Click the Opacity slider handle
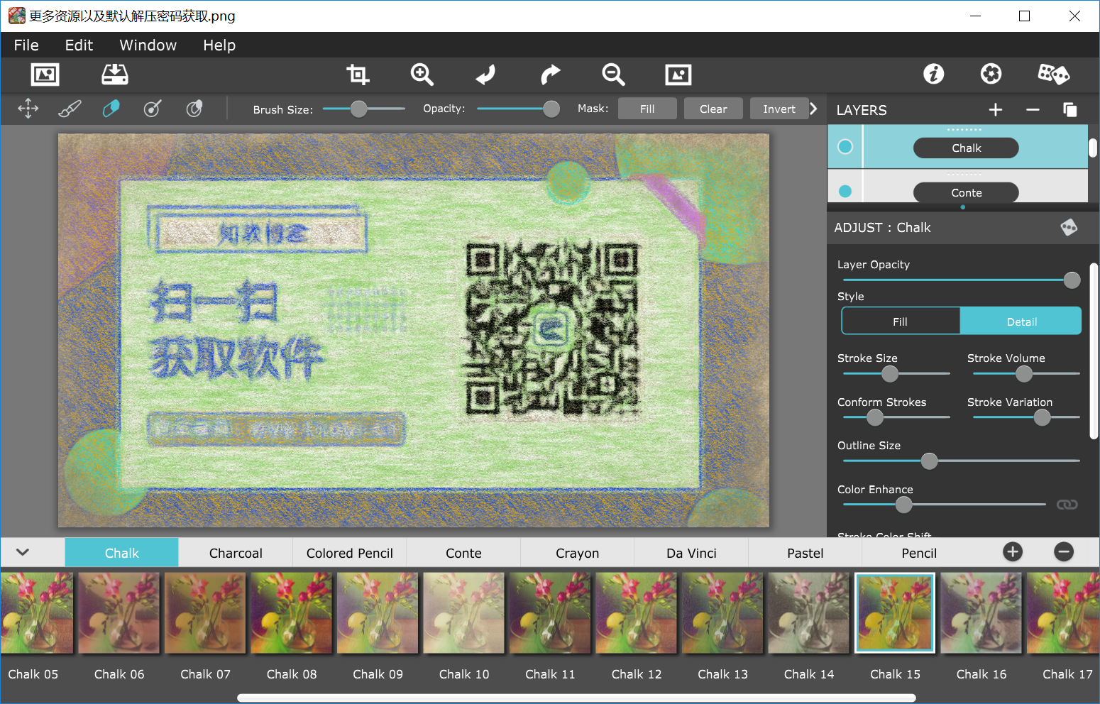 coord(551,109)
